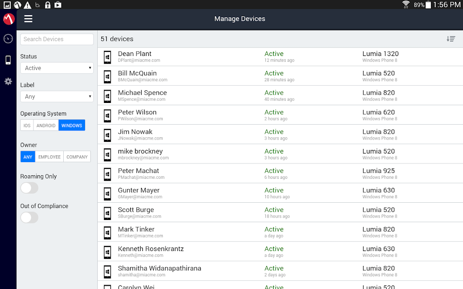The image size is (463, 289).
Task: Click the Search Devices field
Action: tap(57, 39)
